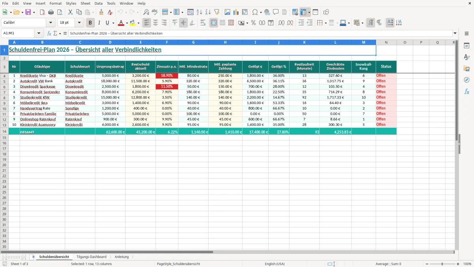Viewport: 474px width, 267px height.
Task: Click the Increase Indent icon
Action: point(301,23)
